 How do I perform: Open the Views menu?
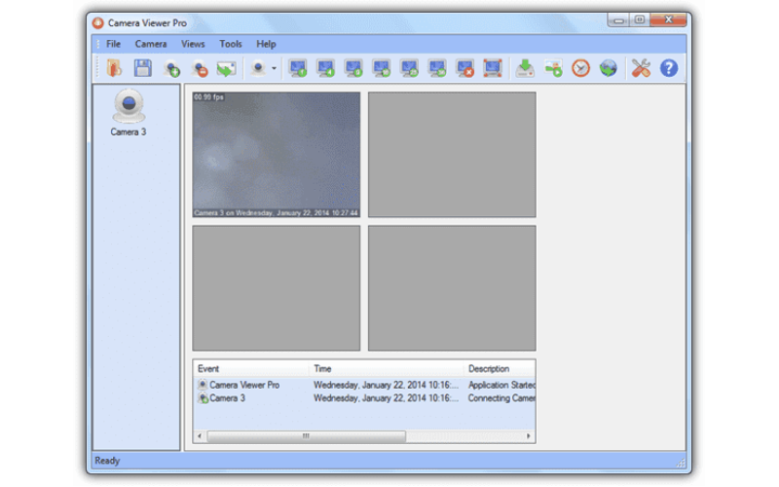click(193, 44)
